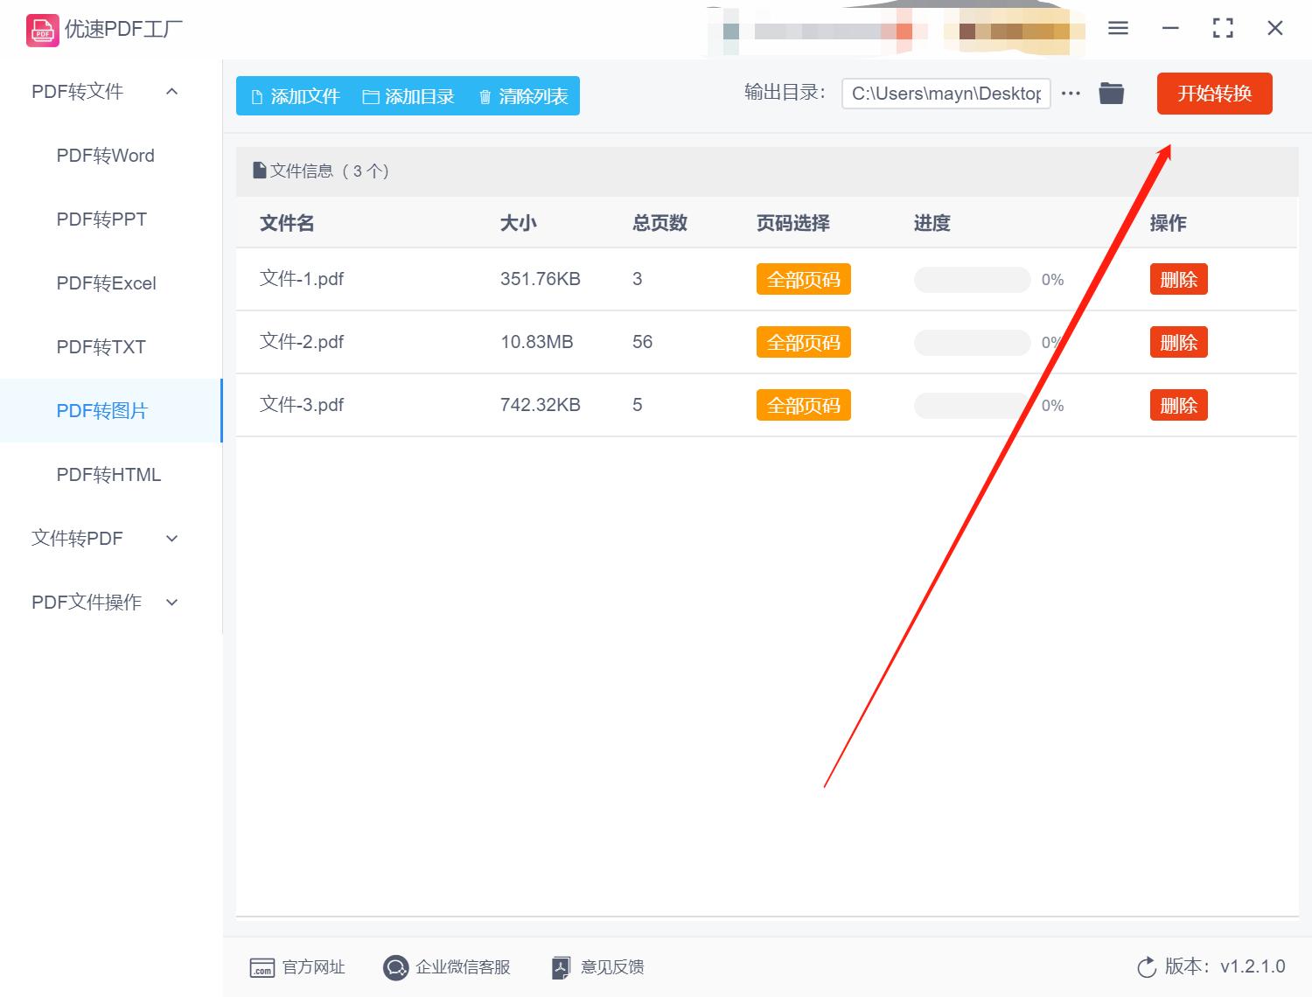Open output folder via the dark folder icon

tap(1111, 92)
